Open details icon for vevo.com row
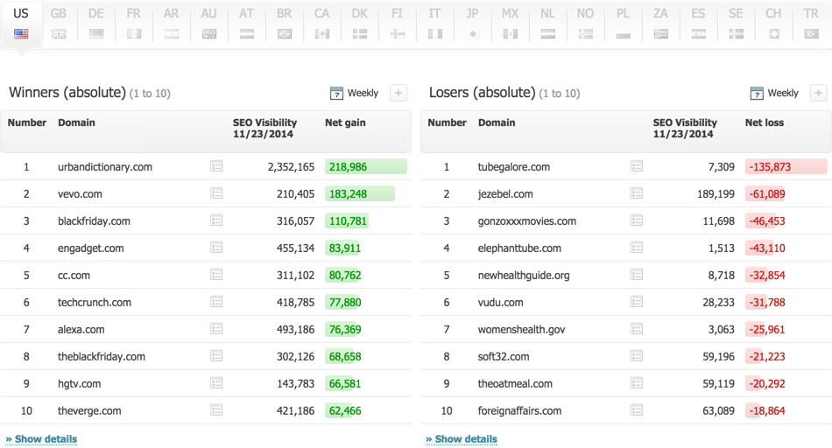 [x=216, y=193]
